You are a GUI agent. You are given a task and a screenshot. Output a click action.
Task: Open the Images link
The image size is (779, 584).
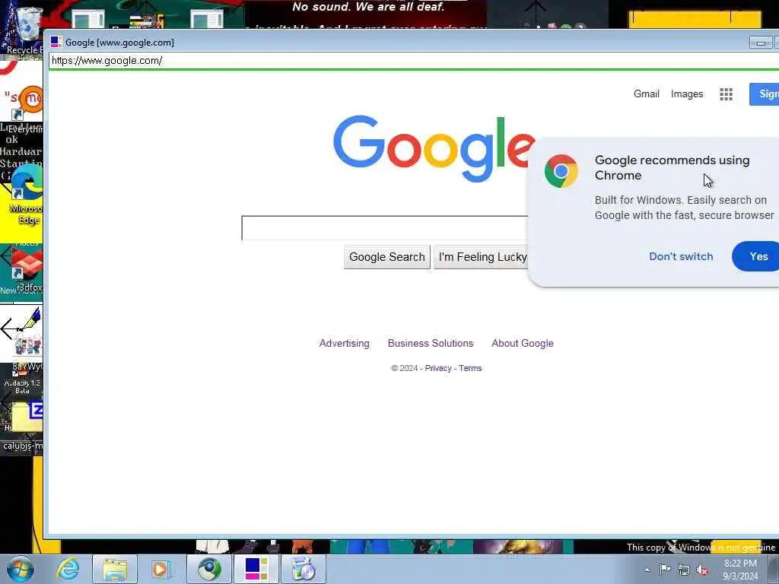(687, 94)
